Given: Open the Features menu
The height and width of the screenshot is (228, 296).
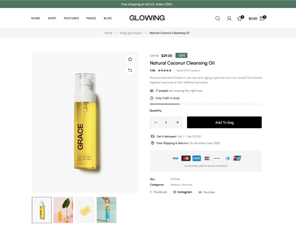Looking at the screenshot, I should click(71, 18).
